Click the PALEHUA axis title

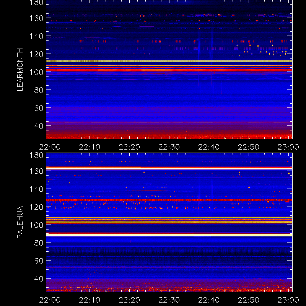pos(20,222)
